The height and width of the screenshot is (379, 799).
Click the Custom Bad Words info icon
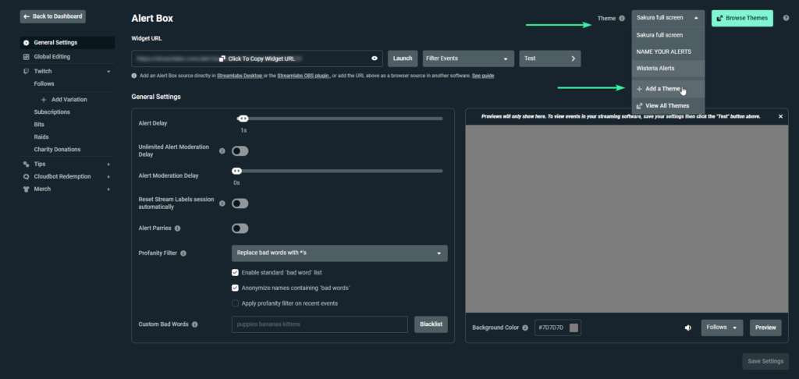[x=194, y=324]
